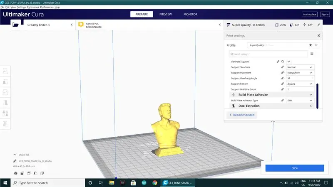Open Per Model Settings tool
The image size is (333, 187).
click(x=5, y=113)
